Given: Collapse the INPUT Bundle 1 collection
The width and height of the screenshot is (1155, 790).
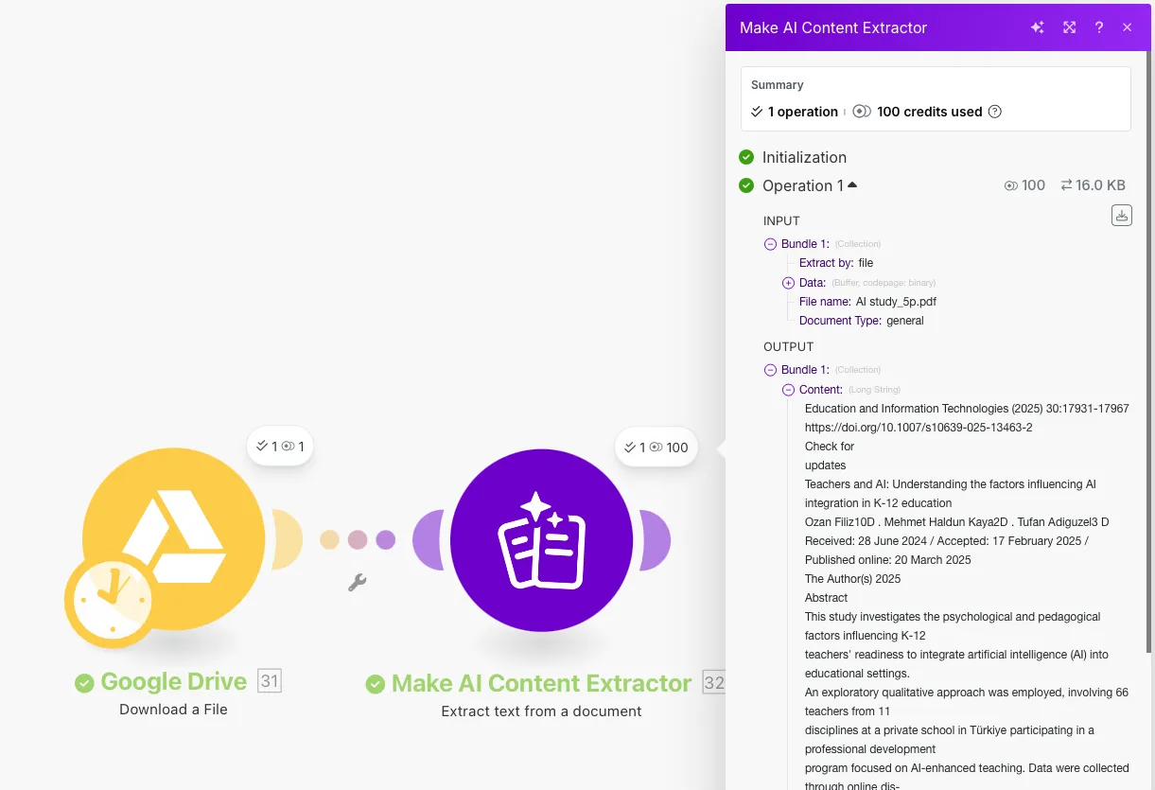Looking at the screenshot, I should 770,244.
